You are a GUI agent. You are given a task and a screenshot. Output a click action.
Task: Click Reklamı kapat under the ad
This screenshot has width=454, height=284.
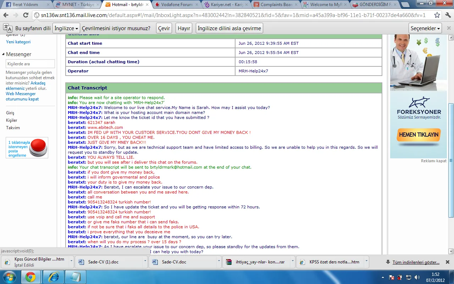coord(434,161)
